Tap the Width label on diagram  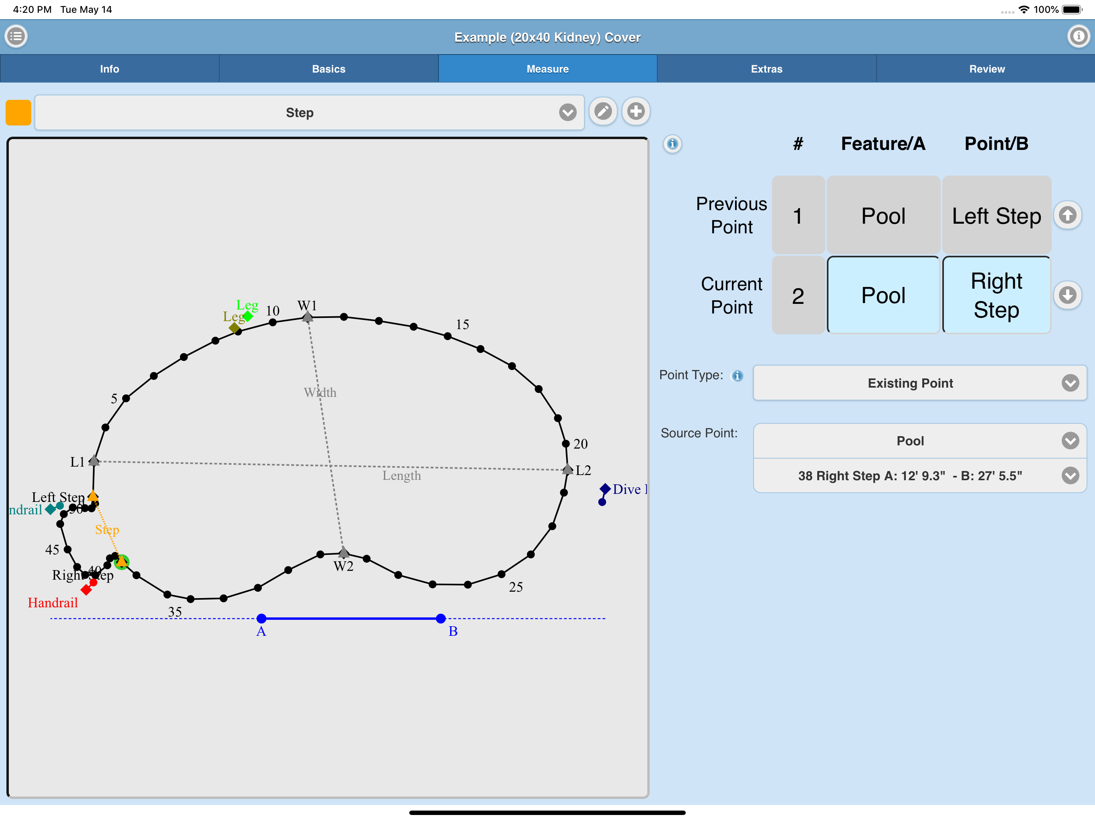[320, 393]
